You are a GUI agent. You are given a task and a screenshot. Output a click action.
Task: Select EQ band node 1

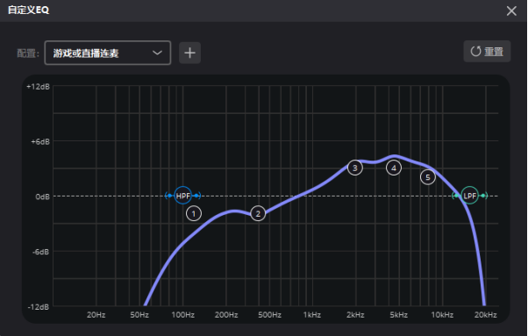click(x=194, y=213)
